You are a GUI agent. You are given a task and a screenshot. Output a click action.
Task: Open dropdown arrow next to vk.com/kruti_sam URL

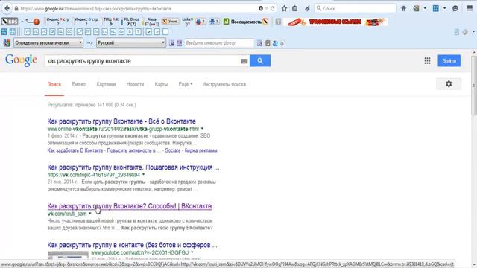point(90,214)
